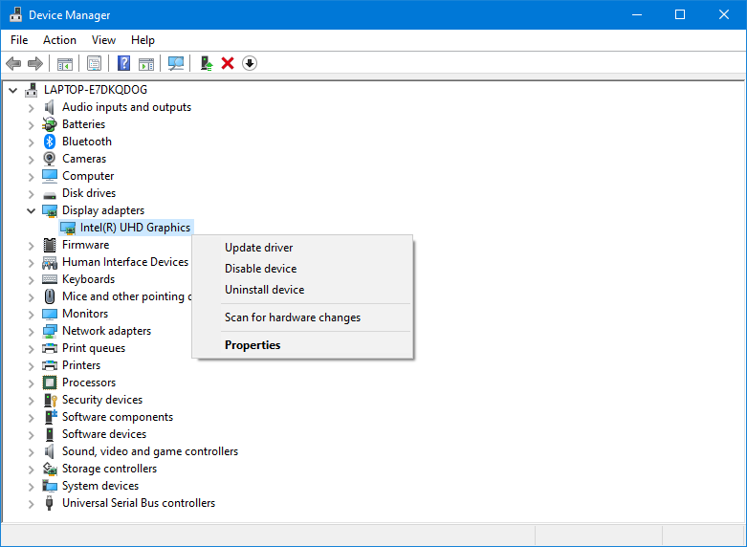Click the Cameras webcam icon
This screenshot has height=547, width=747.
pyautogui.click(x=50, y=159)
